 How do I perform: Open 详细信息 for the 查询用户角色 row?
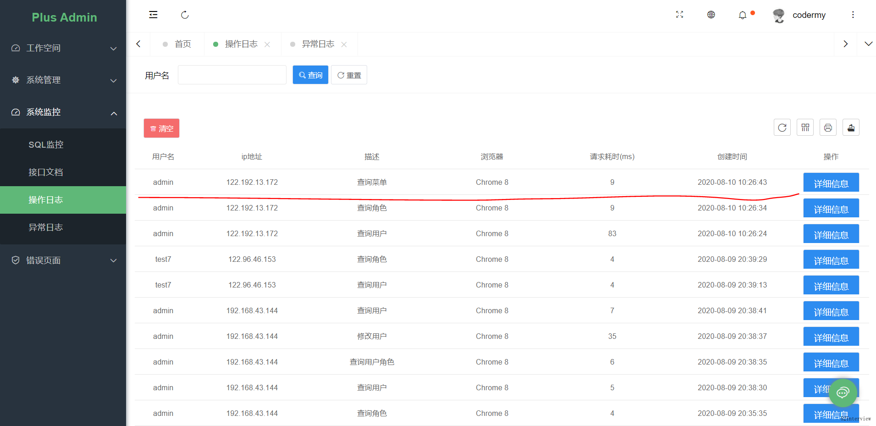831,363
